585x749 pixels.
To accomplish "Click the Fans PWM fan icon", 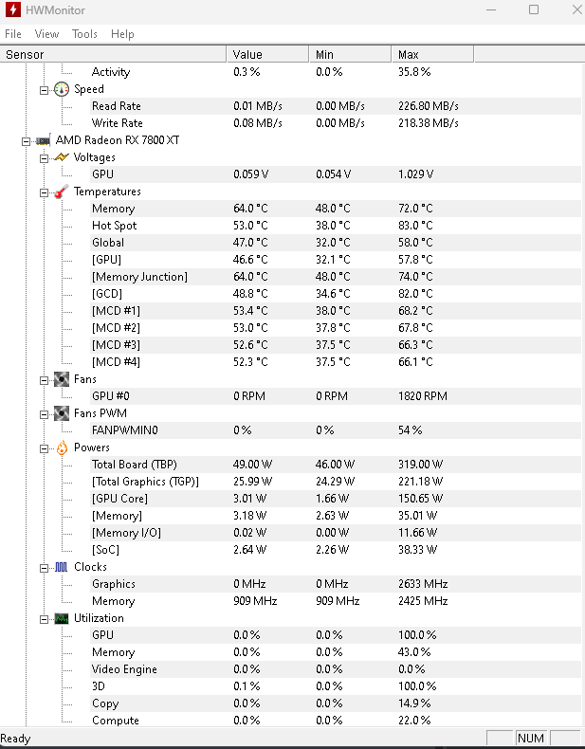I will (x=61, y=413).
